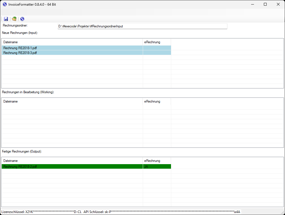This screenshot has height=215, width=285.
Task: Click the open folder toolbar icon
Action: tap(14, 19)
